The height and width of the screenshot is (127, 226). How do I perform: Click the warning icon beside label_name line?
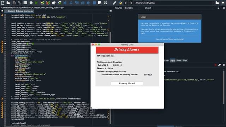[2, 44]
